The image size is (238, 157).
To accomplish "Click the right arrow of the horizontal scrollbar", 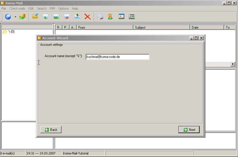I will (233, 64).
